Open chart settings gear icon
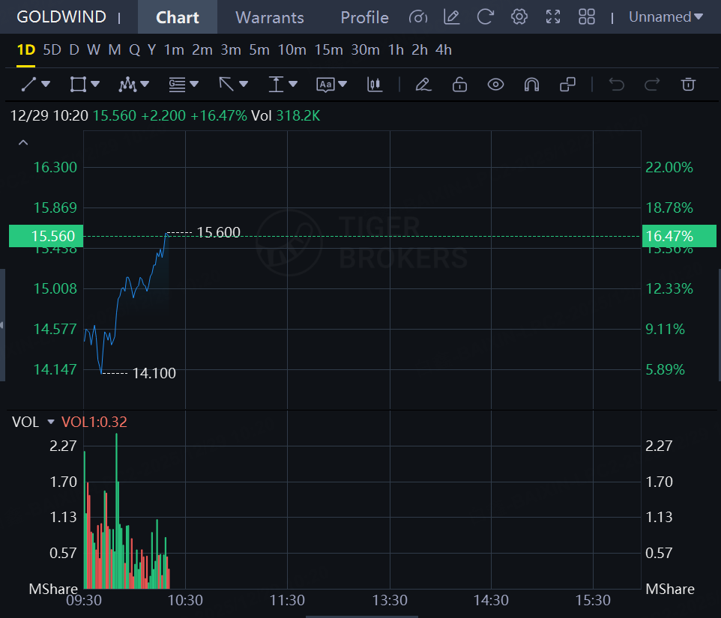 (x=519, y=17)
